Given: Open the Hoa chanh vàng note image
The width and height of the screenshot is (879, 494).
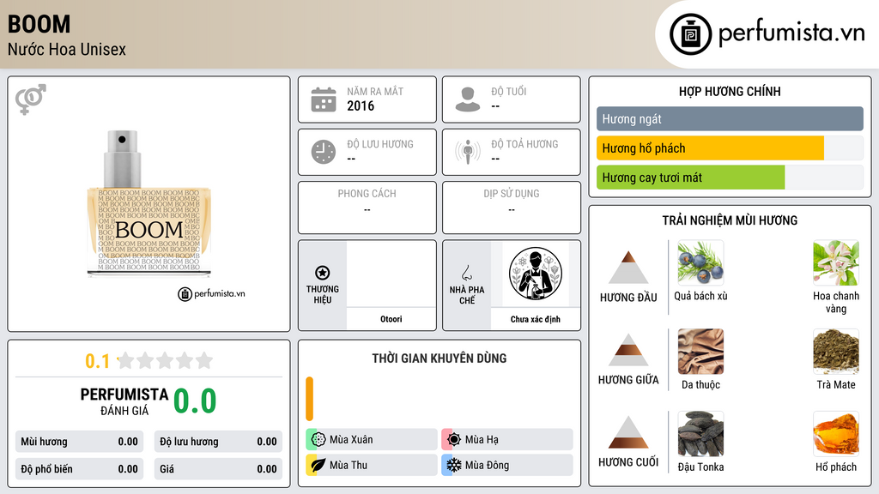Looking at the screenshot, I should tap(836, 262).
